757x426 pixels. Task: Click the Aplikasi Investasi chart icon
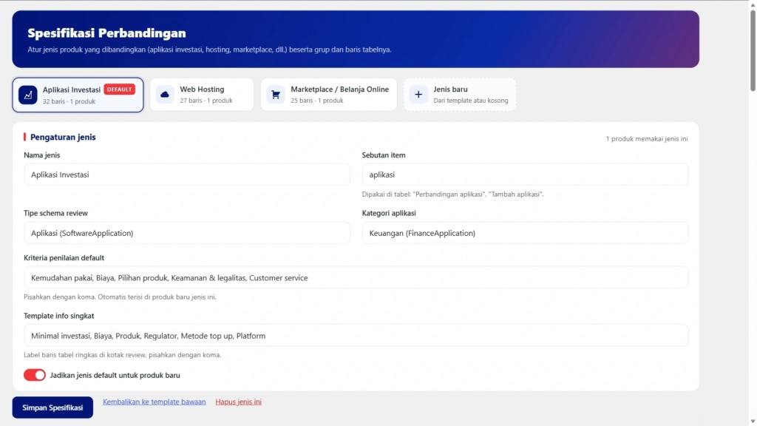click(x=28, y=95)
